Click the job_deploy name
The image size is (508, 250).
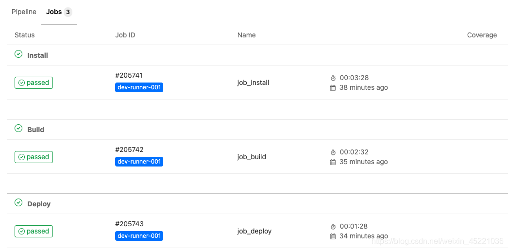point(254,231)
